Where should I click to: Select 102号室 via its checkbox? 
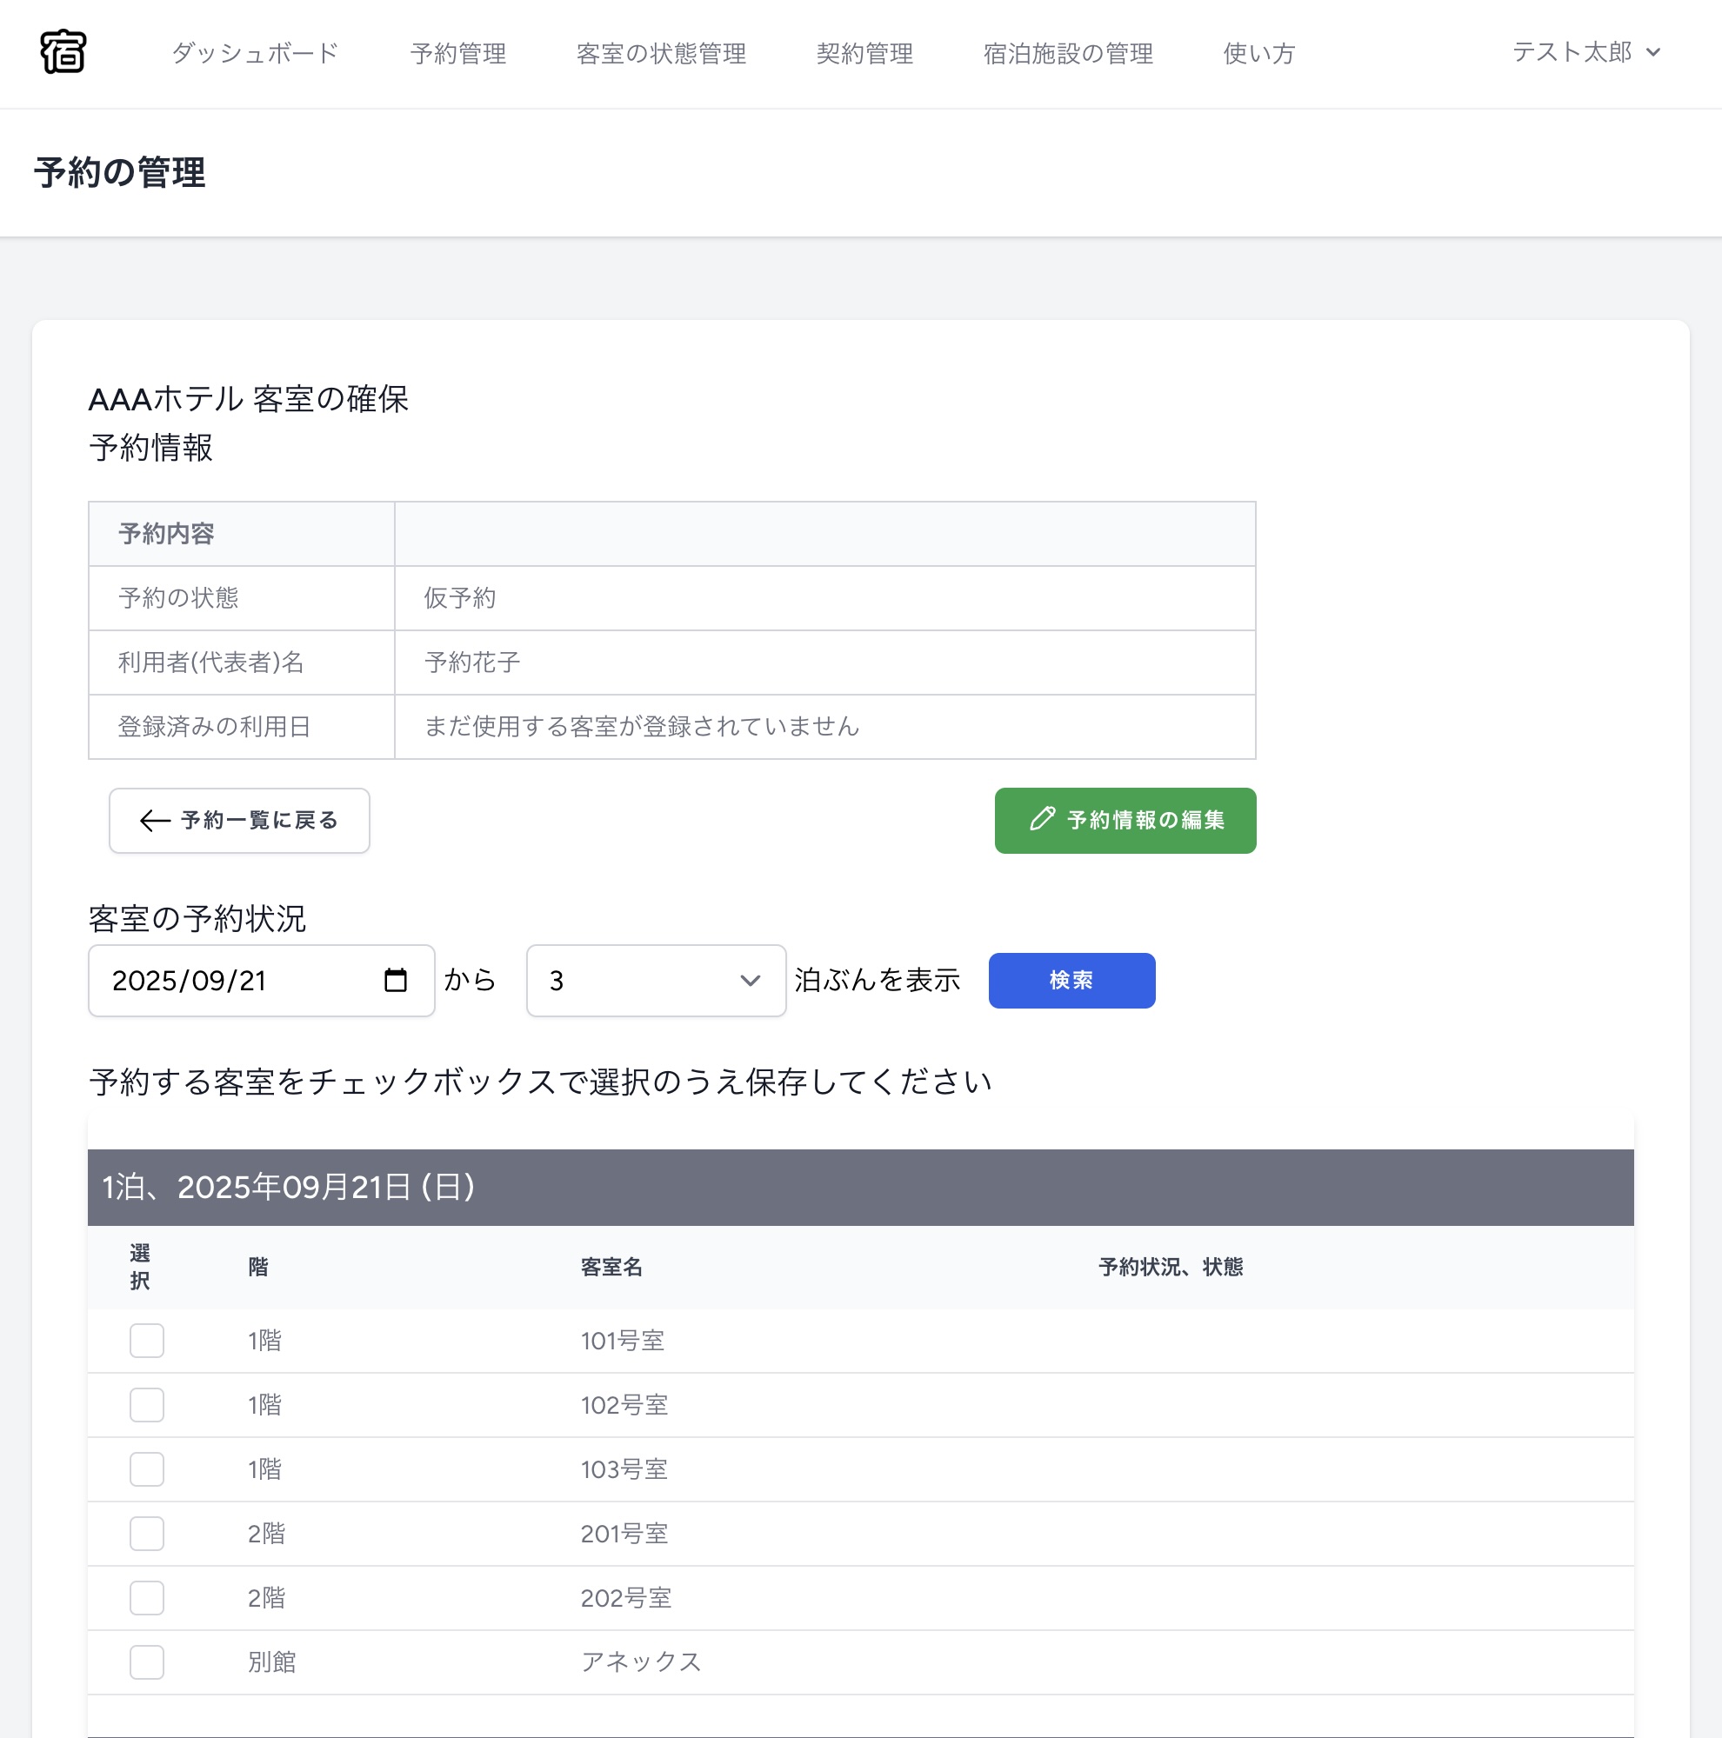pos(147,1404)
